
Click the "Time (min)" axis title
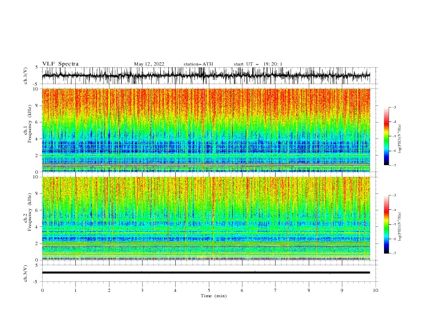(214, 296)
